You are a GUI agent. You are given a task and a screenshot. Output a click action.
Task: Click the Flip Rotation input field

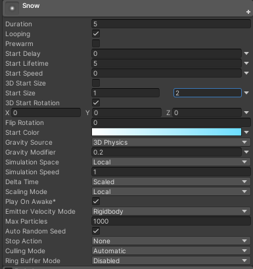tap(171, 122)
